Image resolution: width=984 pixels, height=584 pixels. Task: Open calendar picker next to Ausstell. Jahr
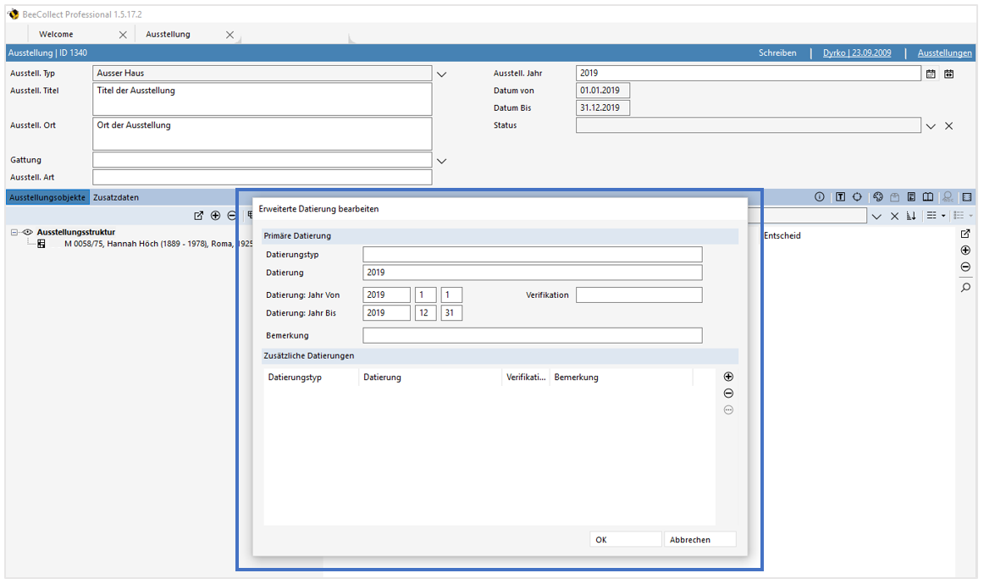(x=931, y=74)
